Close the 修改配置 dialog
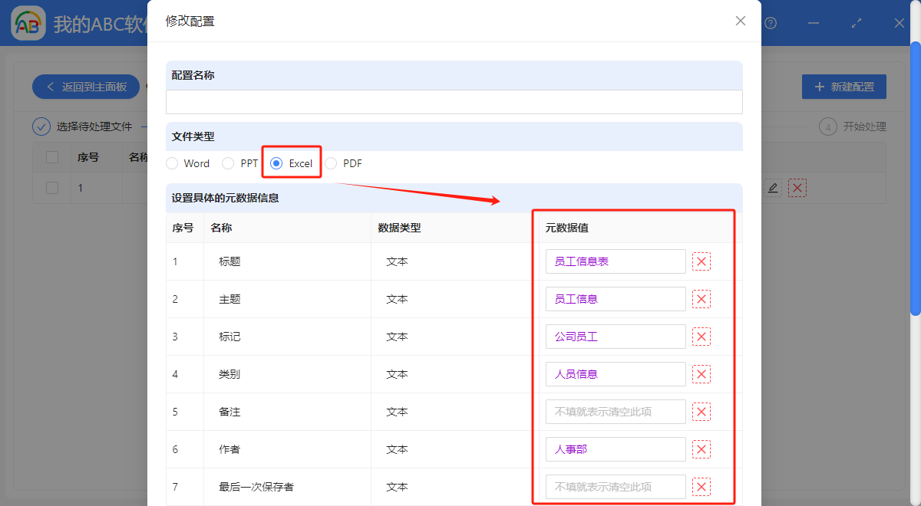The image size is (921, 506). (x=740, y=21)
